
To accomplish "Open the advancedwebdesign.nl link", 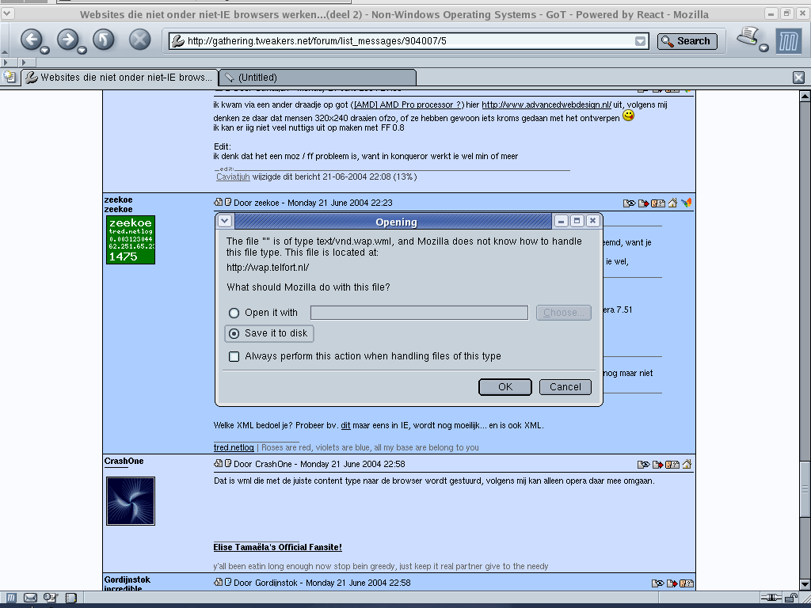I will [546, 105].
